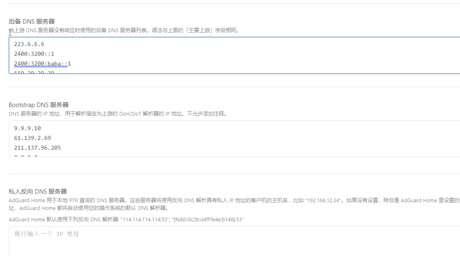Viewport: 460px width, 256px height.
Task: Place cursor on the line 223.6.6.6
Action: tap(28, 44)
